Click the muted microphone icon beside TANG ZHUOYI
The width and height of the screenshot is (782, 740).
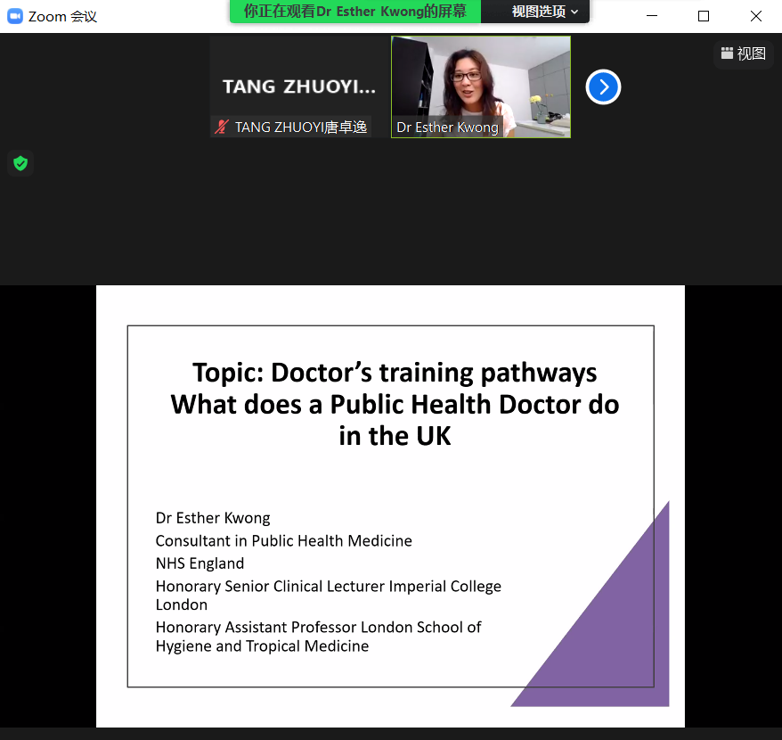coord(222,127)
